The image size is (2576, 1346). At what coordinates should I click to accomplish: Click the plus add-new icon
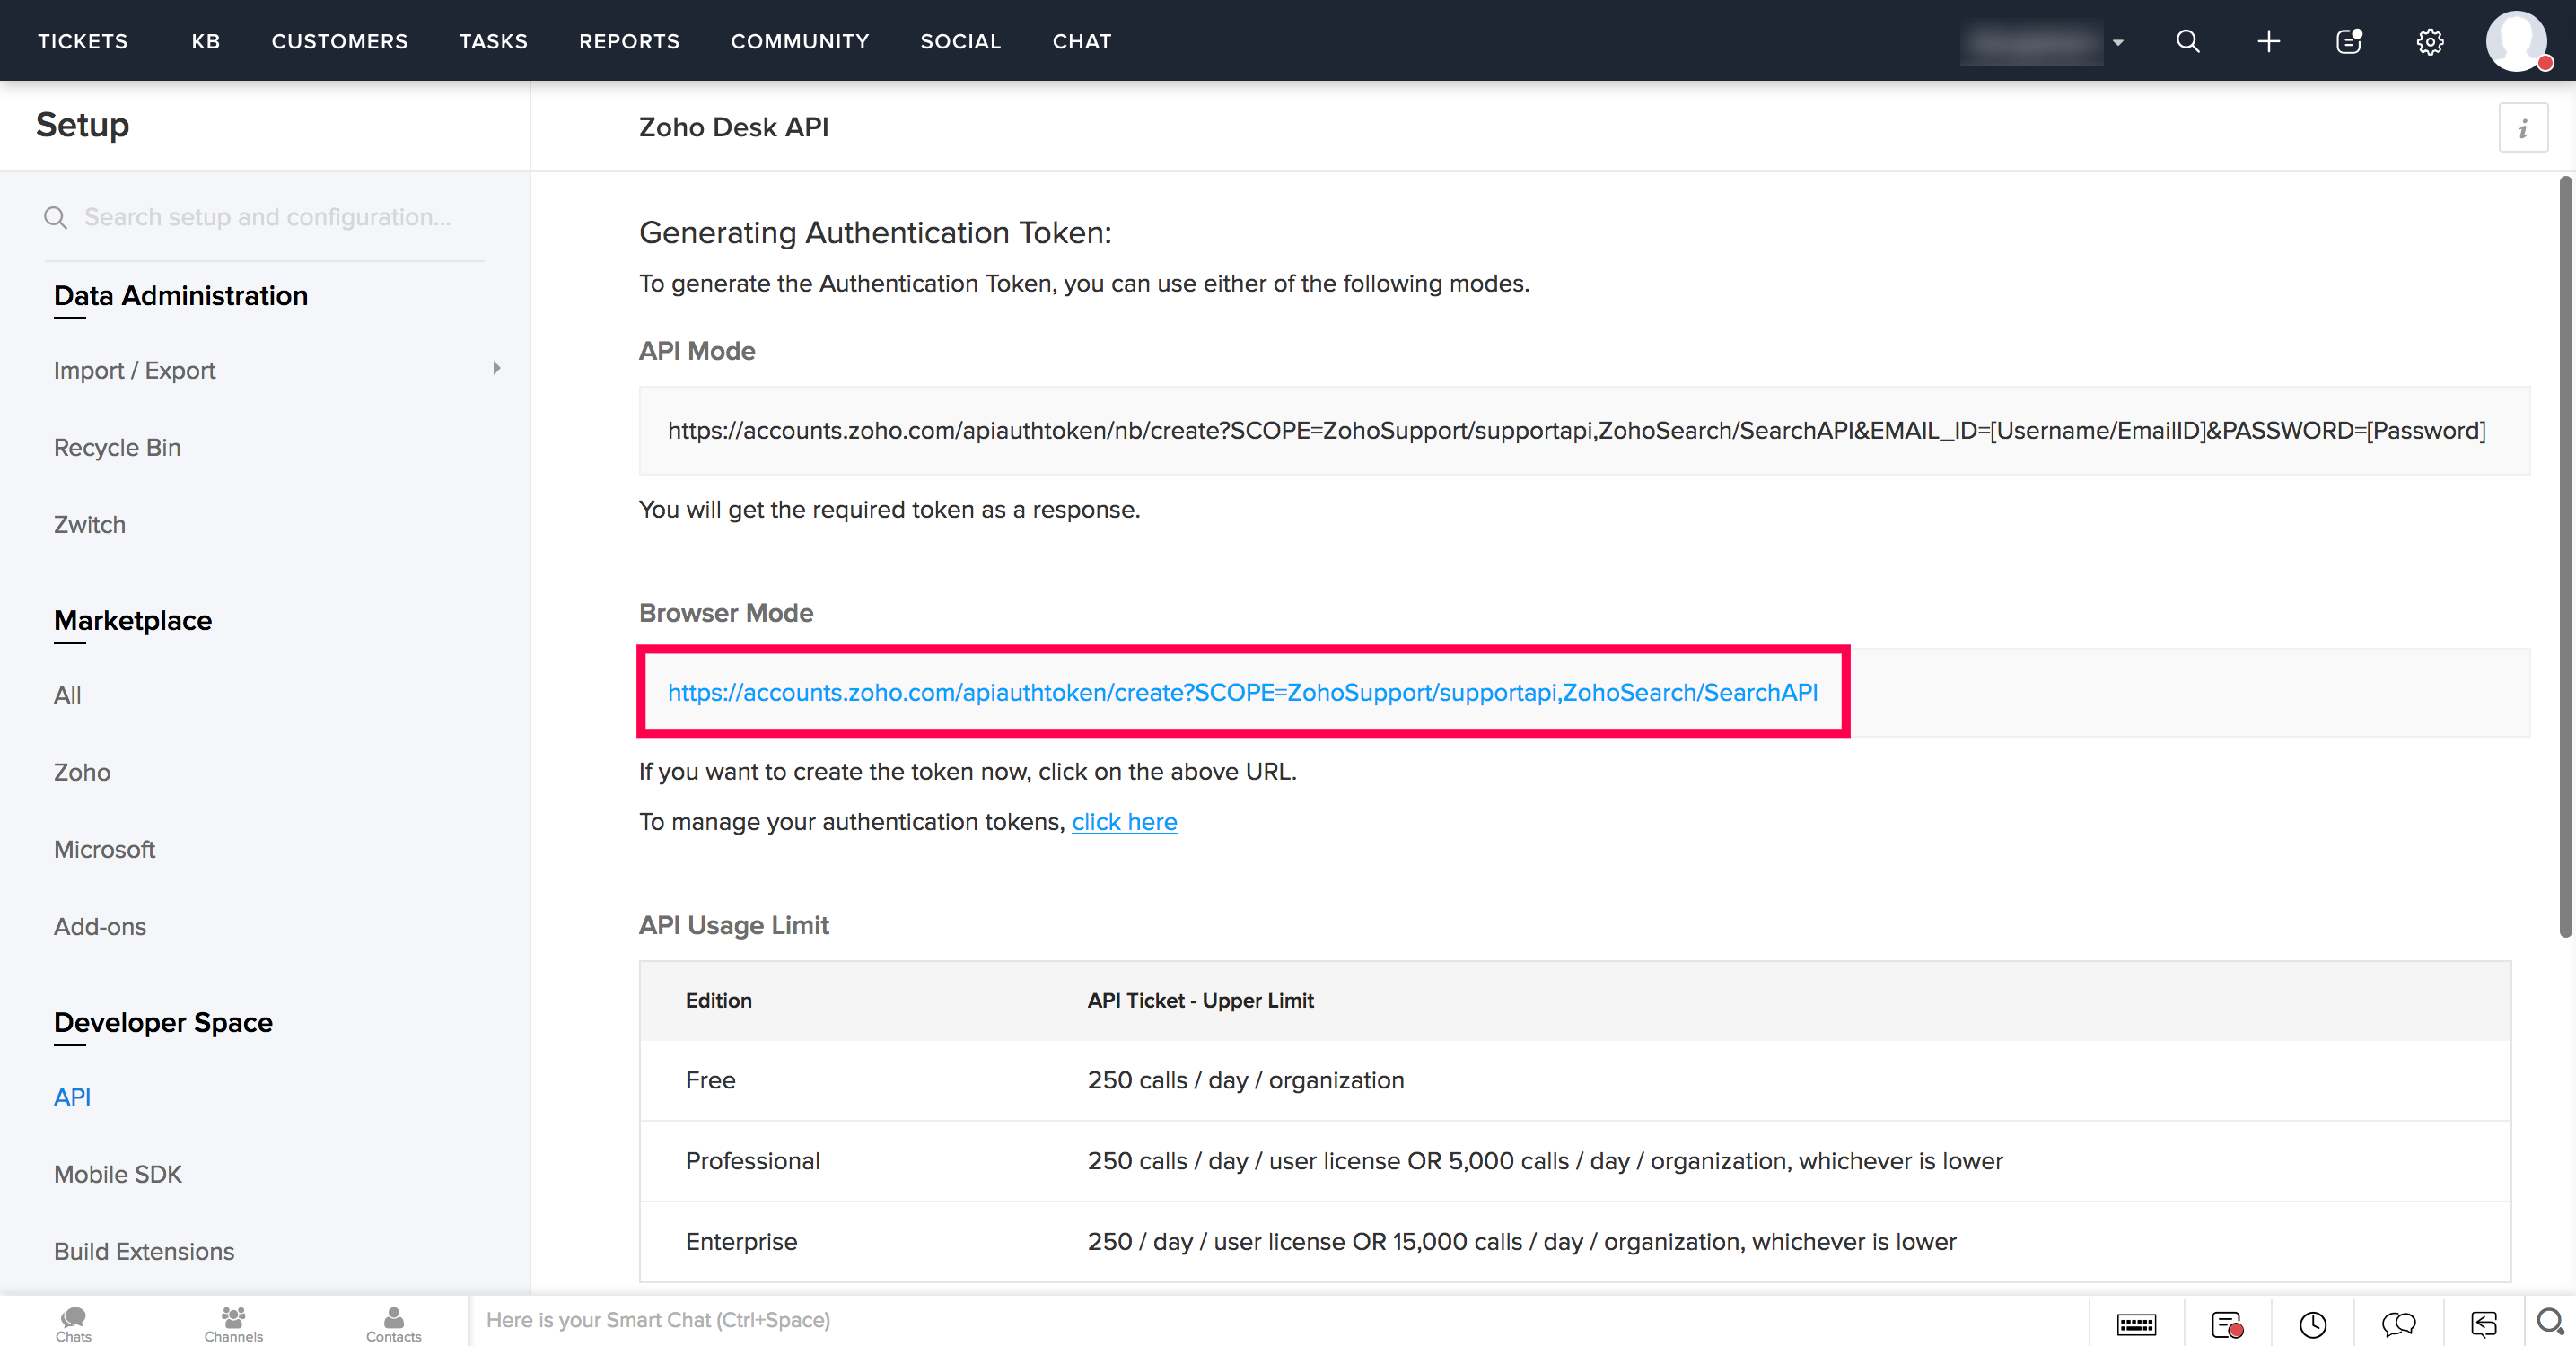pyautogui.click(x=2268, y=41)
